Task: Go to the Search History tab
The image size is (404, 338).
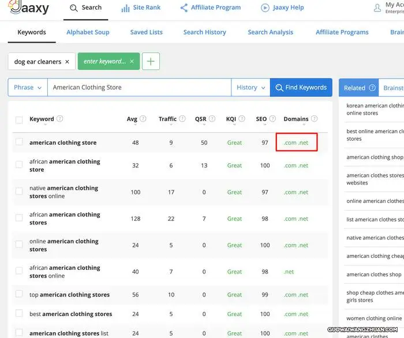Action: (x=204, y=32)
